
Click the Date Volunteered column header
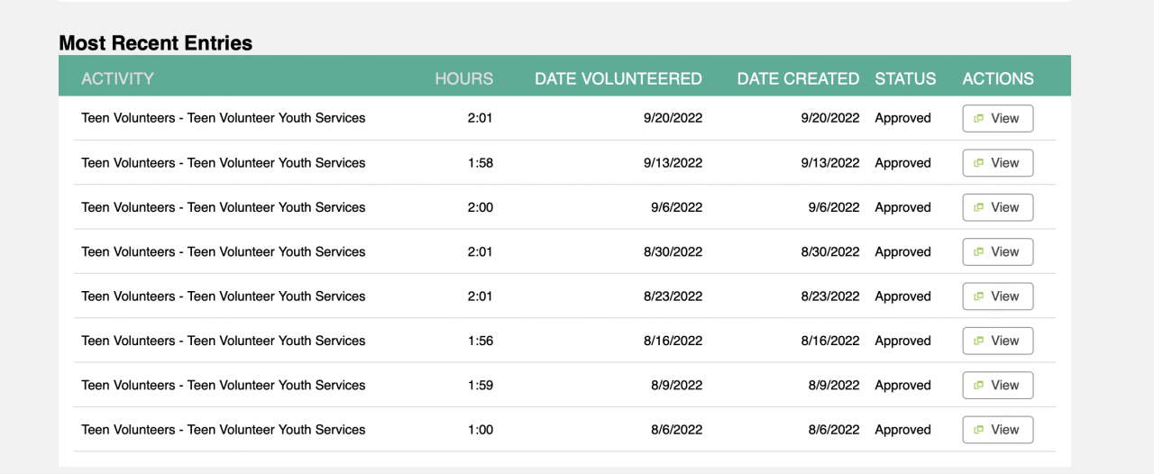pos(618,78)
